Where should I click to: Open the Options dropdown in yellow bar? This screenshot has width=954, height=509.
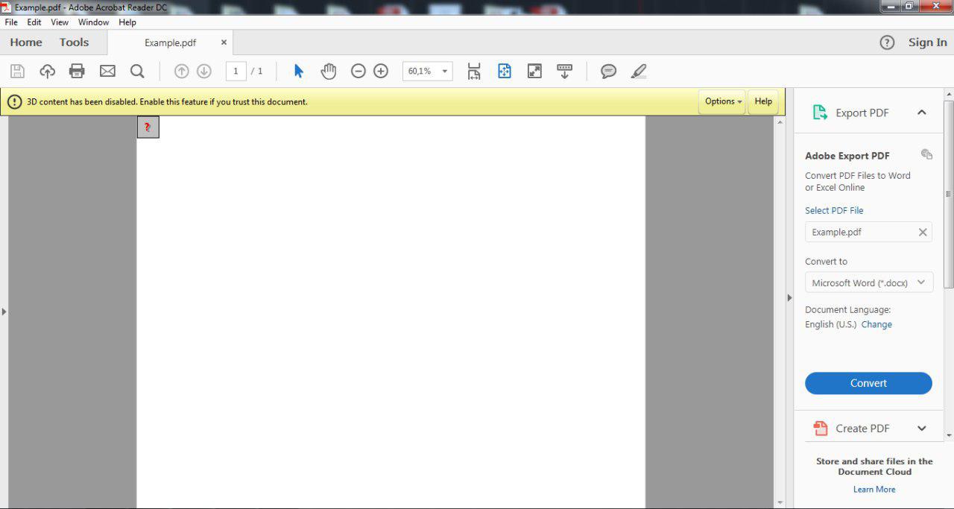723,101
